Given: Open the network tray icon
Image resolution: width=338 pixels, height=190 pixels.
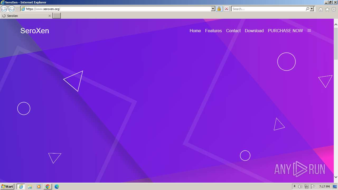Looking at the screenshot, I should click(x=307, y=187).
